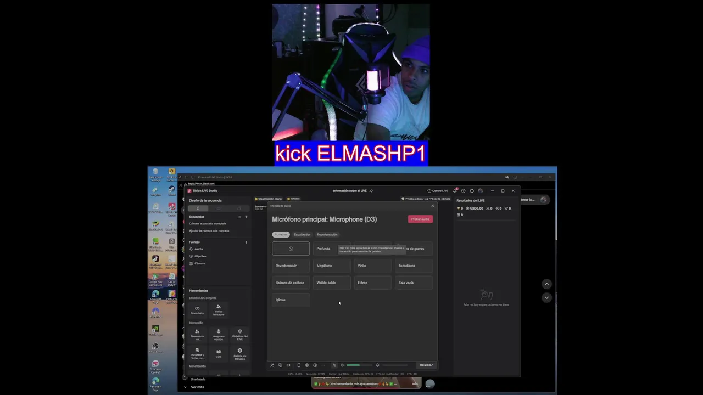This screenshot has width=703, height=395.
Task: Open the Varios invitados tool
Action: pyautogui.click(x=219, y=311)
